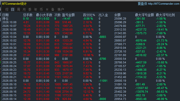Click the 余额 column header
Screen dimensions: 180x101
tap(117, 15)
